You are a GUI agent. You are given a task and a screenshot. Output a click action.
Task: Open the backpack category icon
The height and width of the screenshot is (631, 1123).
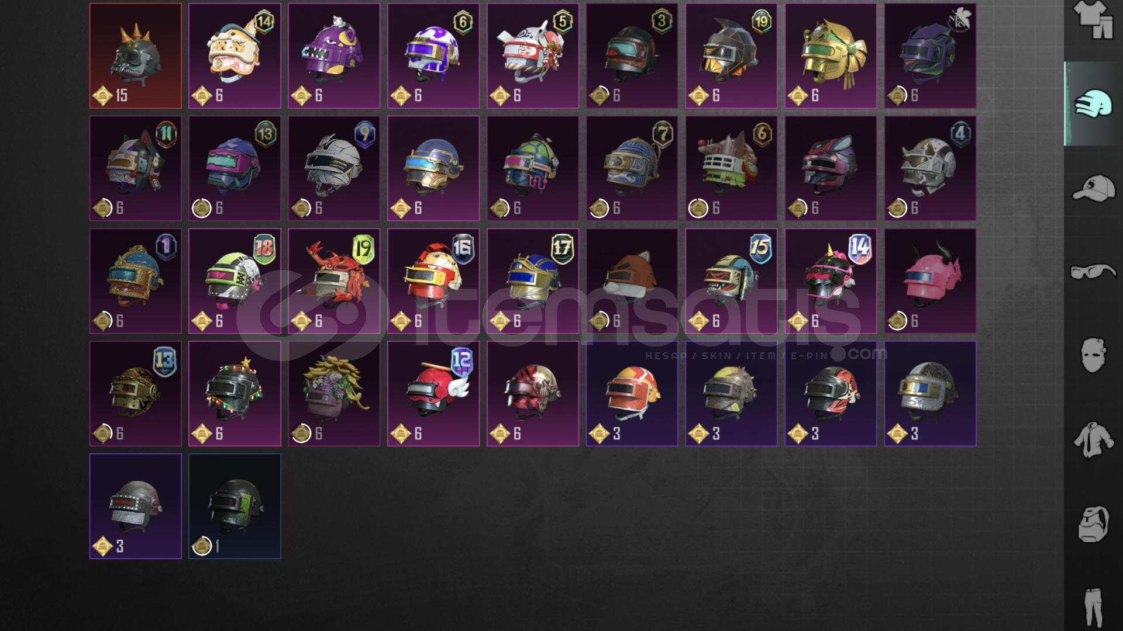pyautogui.click(x=1093, y=523)
